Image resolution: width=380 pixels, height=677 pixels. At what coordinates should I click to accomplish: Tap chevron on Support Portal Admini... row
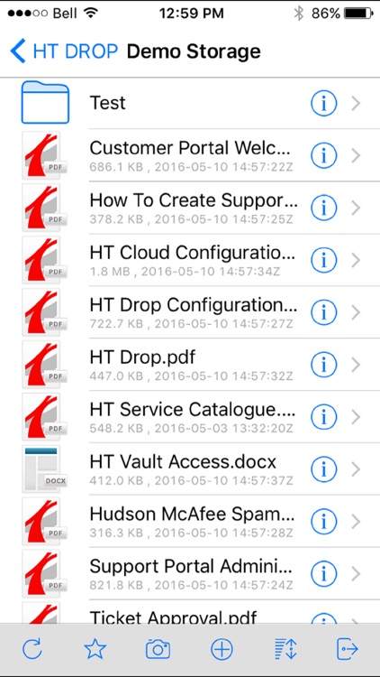(x=356, y=574)
